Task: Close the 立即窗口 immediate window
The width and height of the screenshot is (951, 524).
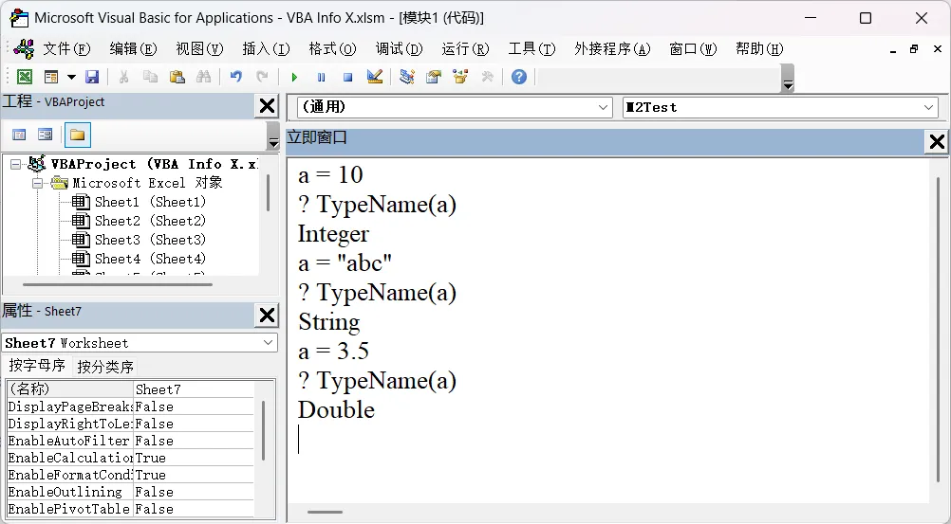Action: click(x=937, y=142)
